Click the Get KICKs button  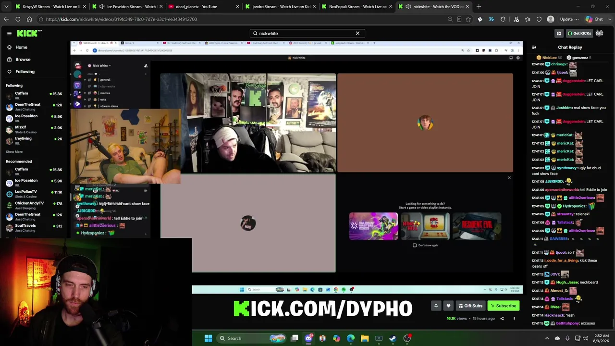pyautogui.click(x=579, y=33)
